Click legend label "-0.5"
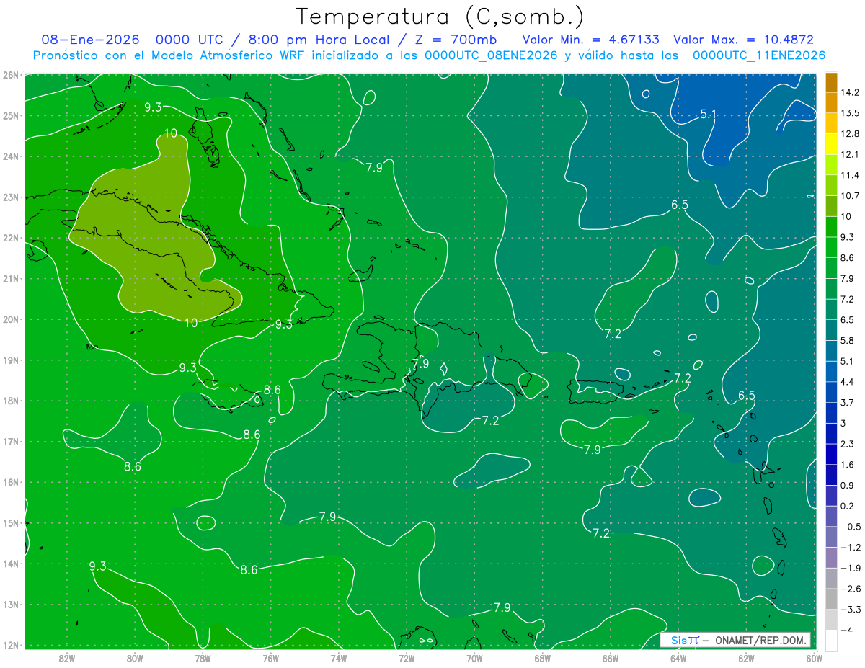The width and height of the screenshot is (865, 668). [x=850, y=527]
